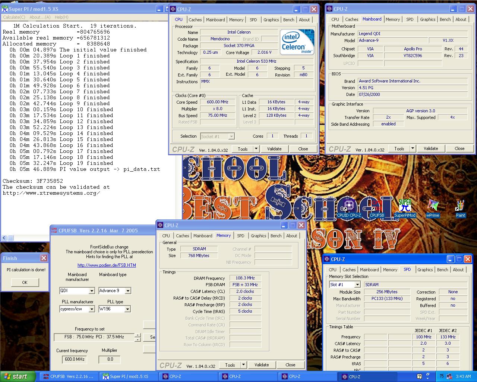Image resolution: width=477 pixels, height=382 pixels.
Task: Launch the CPUFSB desktop shortcut
Action: [x=377, y=208]
